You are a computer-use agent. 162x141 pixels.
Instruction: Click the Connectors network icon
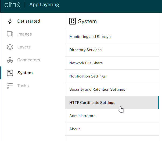(x=10, y=60)
